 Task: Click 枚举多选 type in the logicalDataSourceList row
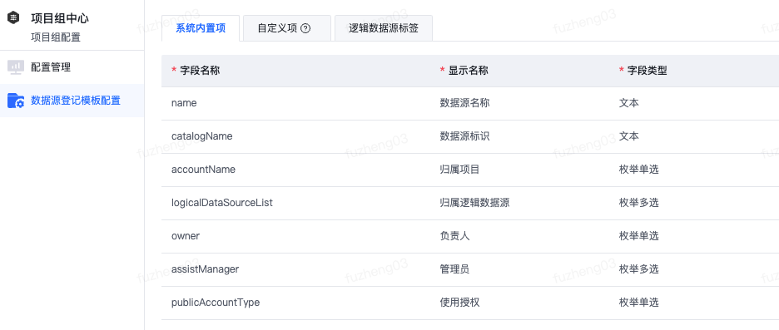(x=639, y=203)
